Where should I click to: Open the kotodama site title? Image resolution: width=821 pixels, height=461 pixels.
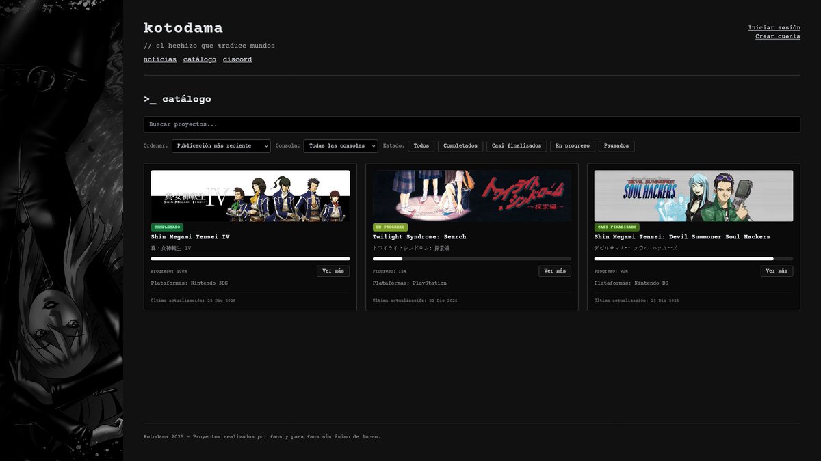coord(183,28)
